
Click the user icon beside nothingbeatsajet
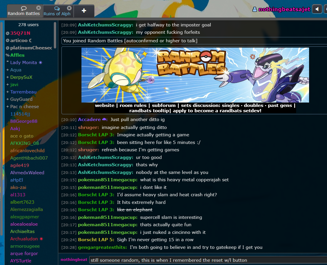click(x=255, y=9)
